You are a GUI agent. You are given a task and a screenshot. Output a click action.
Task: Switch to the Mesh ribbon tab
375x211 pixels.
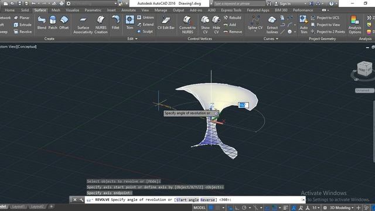[x=56, y=10]
